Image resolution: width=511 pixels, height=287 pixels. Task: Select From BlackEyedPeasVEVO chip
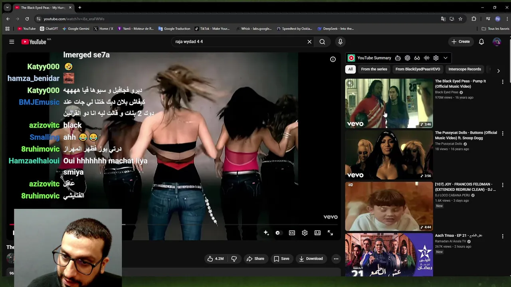coord(418,69)
